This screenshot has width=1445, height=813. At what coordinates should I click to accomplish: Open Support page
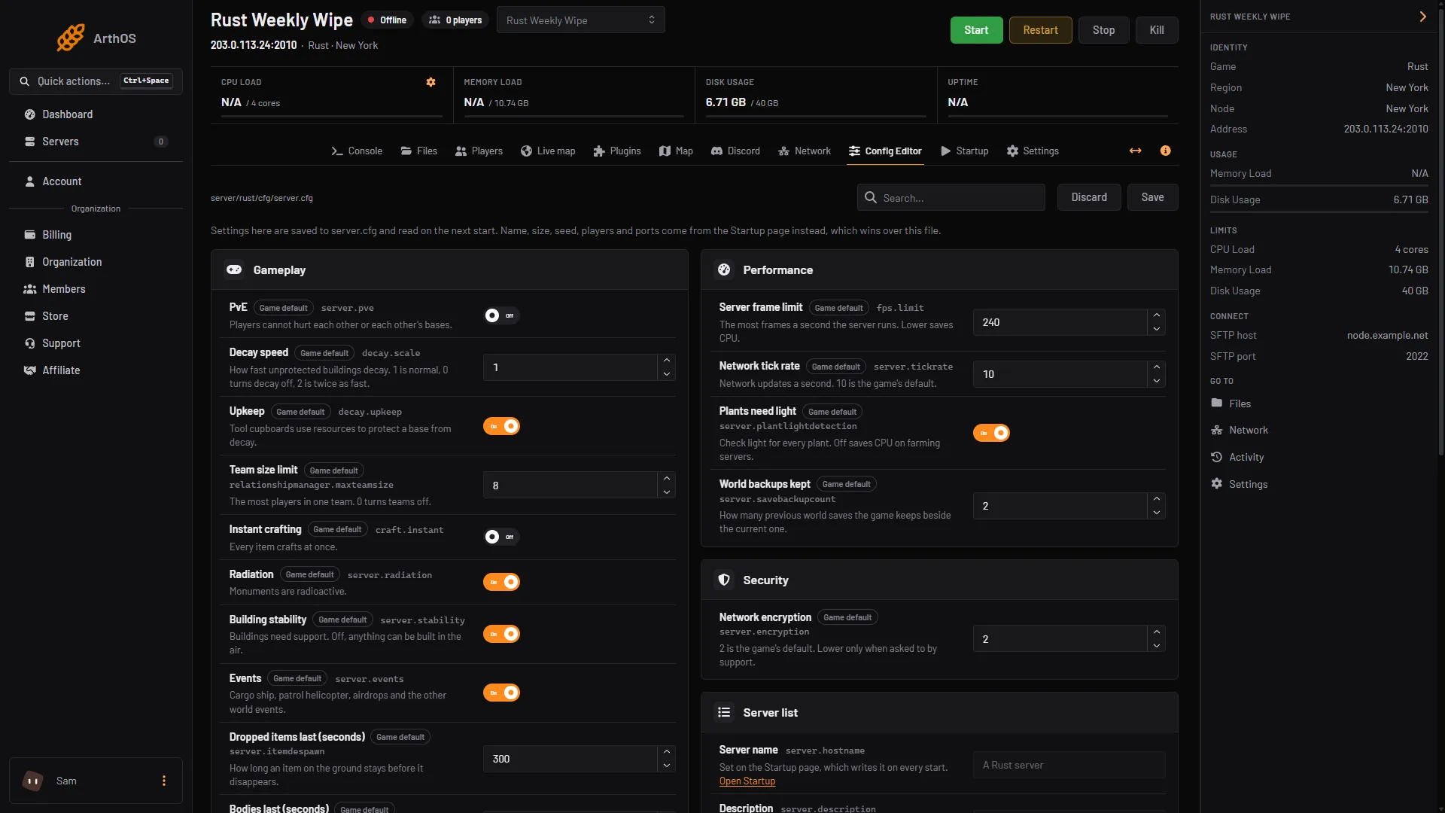[96, 343]
